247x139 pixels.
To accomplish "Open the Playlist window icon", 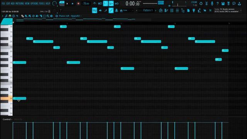I will [x=161, y=10].
